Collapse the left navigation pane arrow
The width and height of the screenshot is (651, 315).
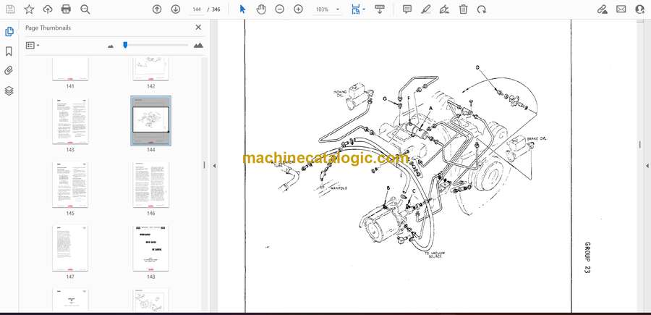coord(214,165)
